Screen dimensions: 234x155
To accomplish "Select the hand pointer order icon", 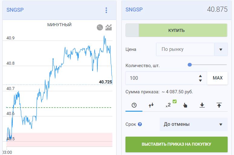I will (x=185, y=105).
